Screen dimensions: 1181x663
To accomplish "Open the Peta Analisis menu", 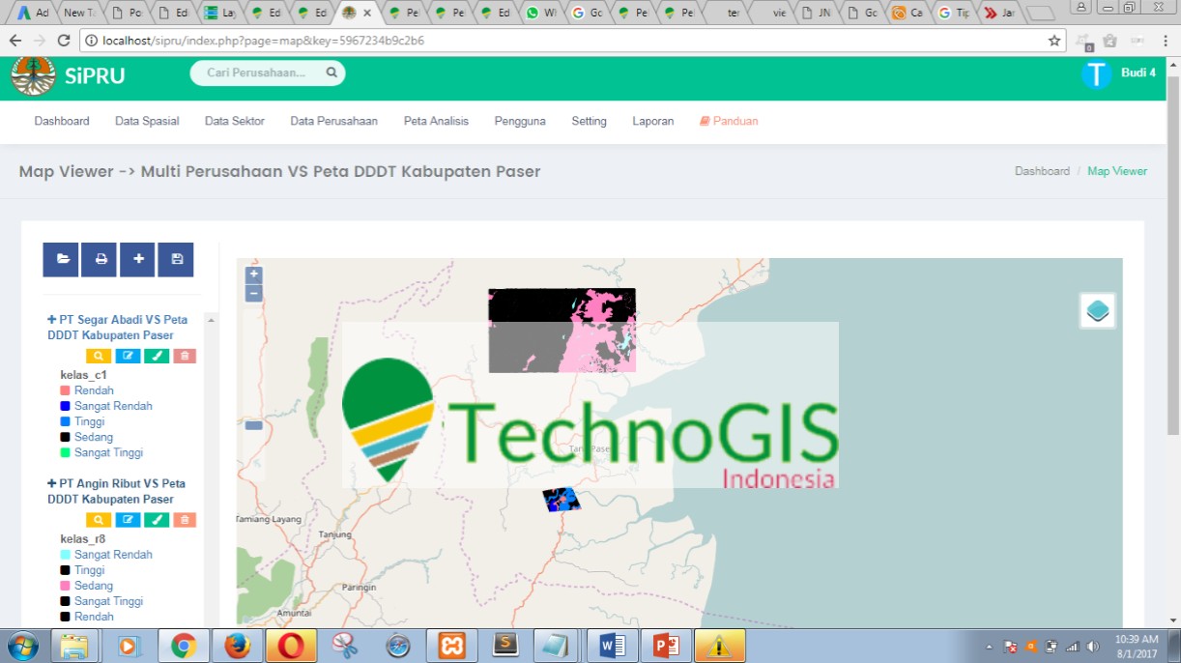I will tap(436, 121).
